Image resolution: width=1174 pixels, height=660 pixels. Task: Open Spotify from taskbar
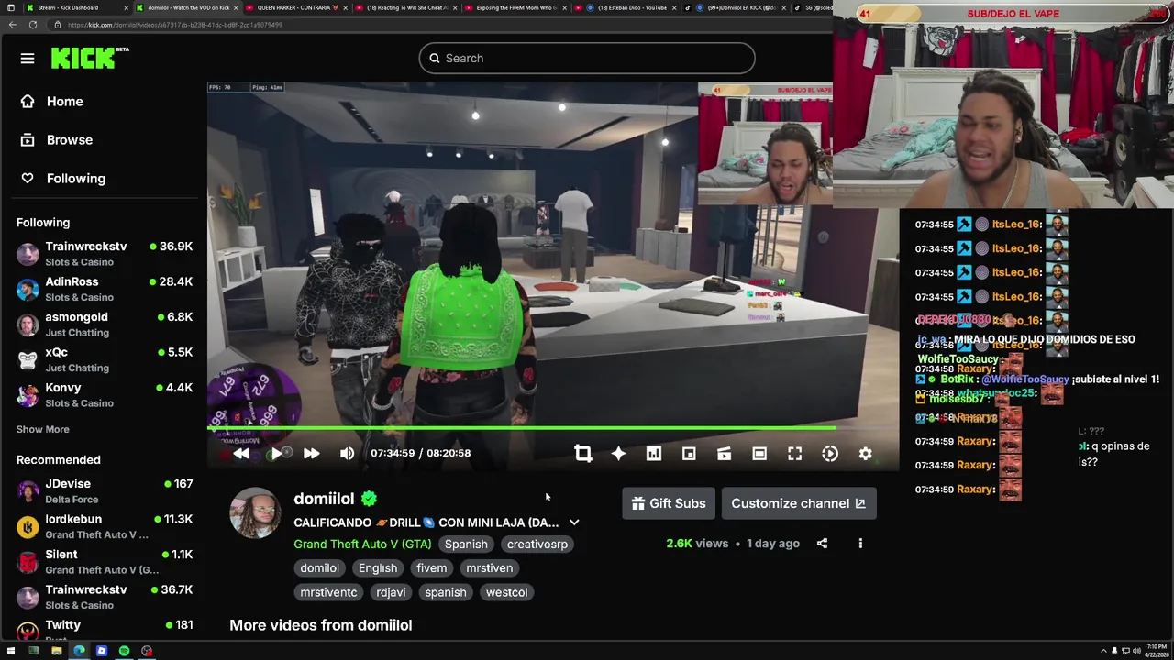coord(124,651)
